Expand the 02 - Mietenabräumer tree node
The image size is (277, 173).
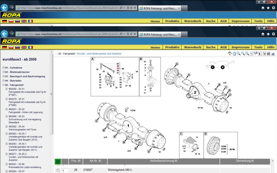4,72
